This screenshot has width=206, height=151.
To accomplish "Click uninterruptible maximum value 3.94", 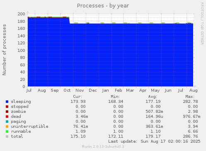I will click(193, 127).
